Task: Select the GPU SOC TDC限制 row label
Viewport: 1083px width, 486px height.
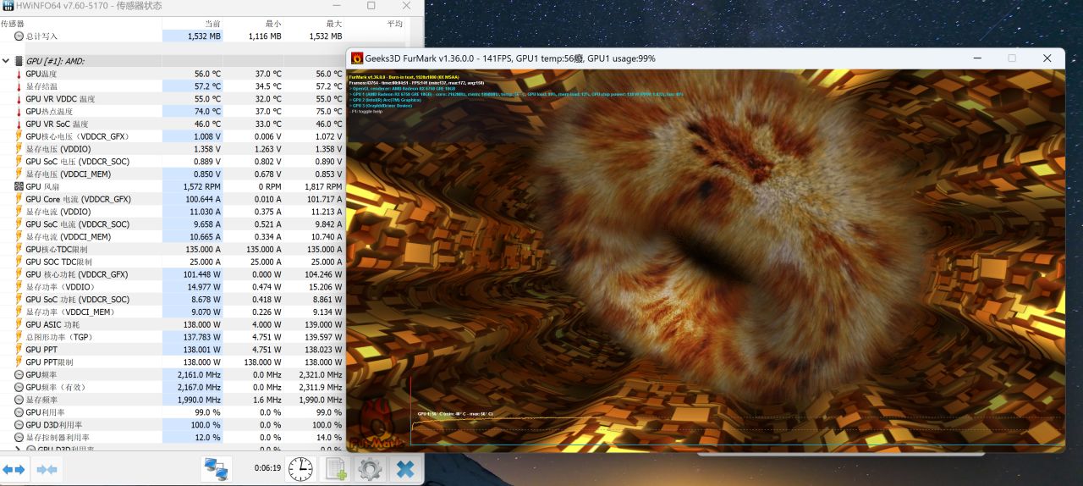Action: [58, 262]
